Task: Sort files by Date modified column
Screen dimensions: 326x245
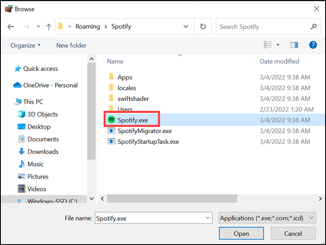Action: click(x=279, y=61)
